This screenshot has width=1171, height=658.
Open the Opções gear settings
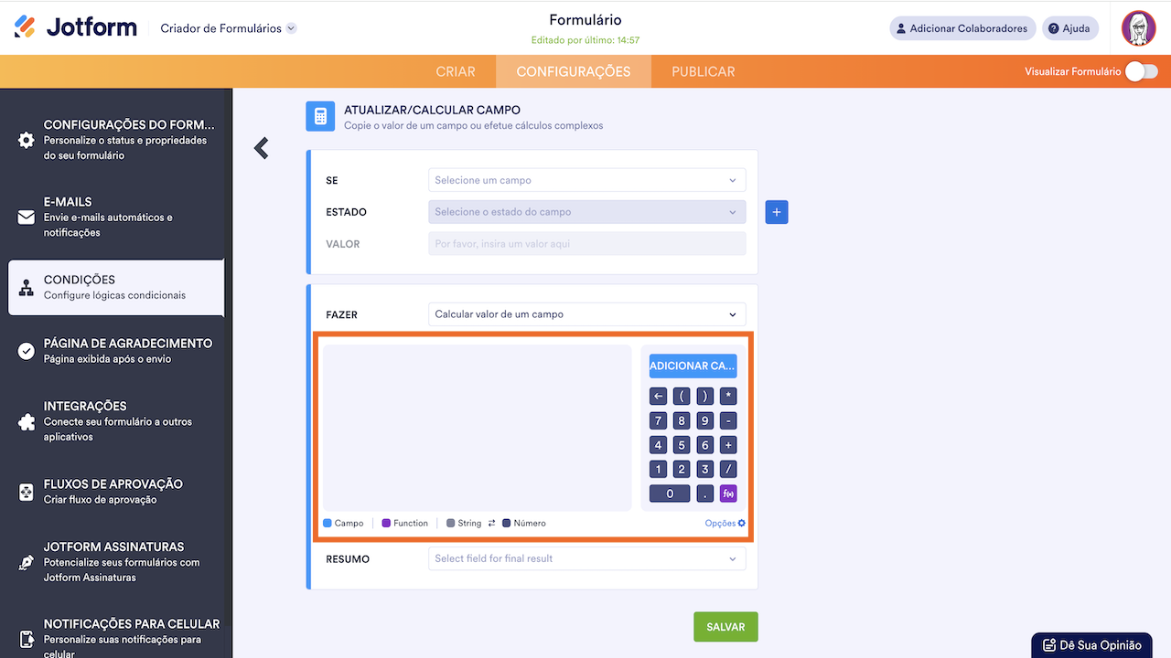click(725, 524)
